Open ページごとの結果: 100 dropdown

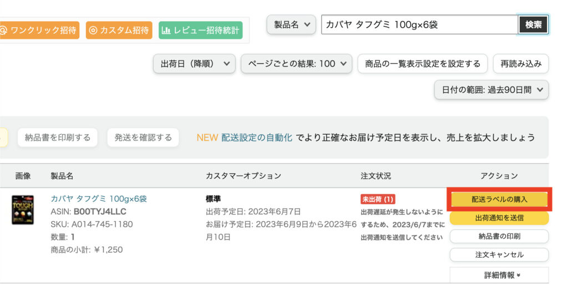(296, 64)
